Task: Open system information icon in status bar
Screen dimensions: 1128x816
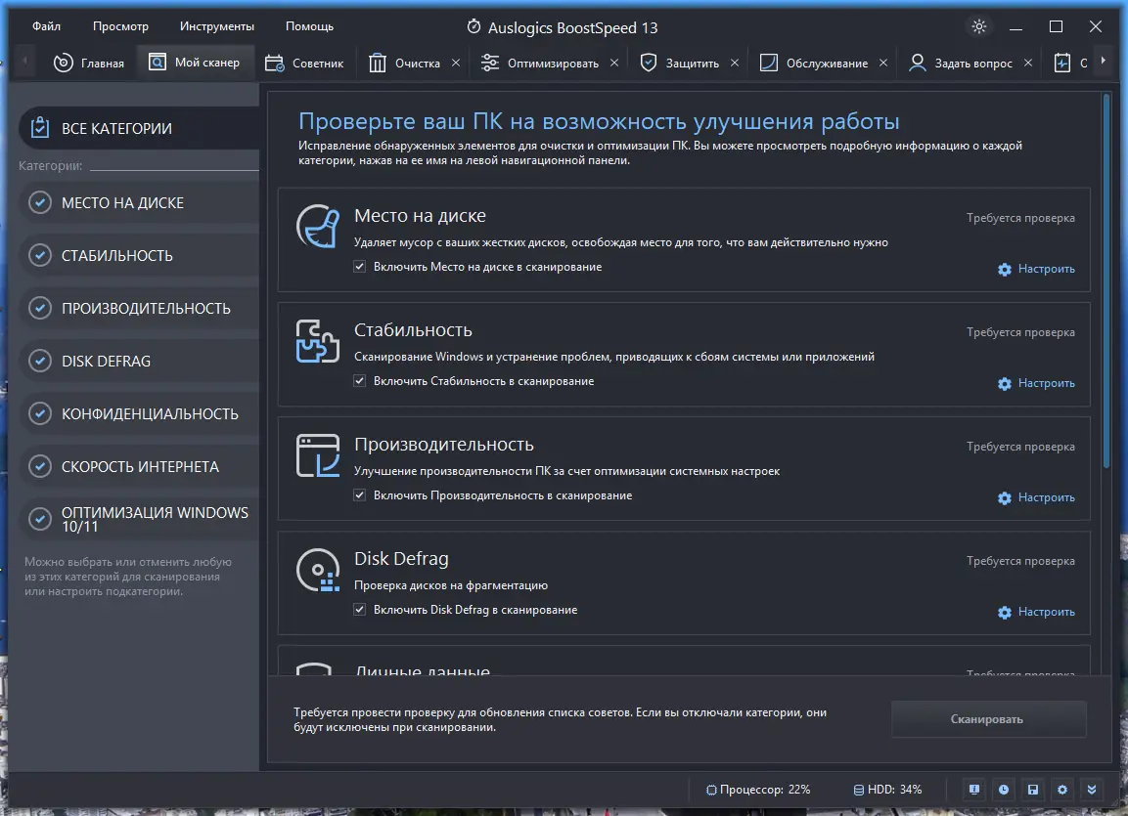Action: [974, 790]
